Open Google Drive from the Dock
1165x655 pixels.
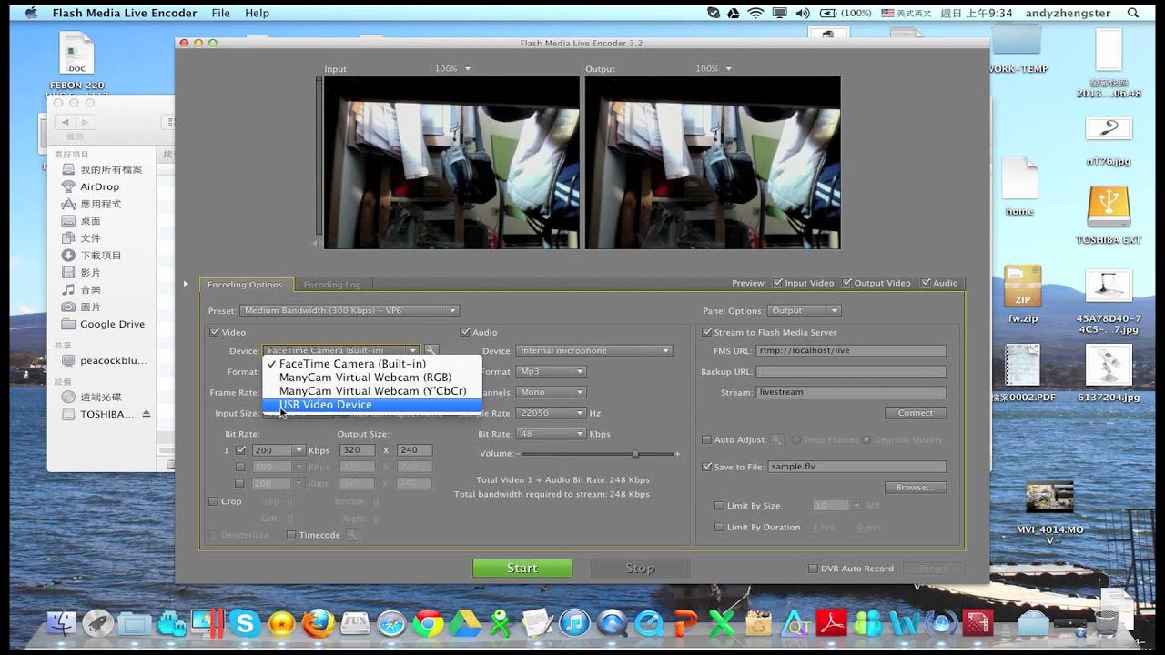point(465,623)
